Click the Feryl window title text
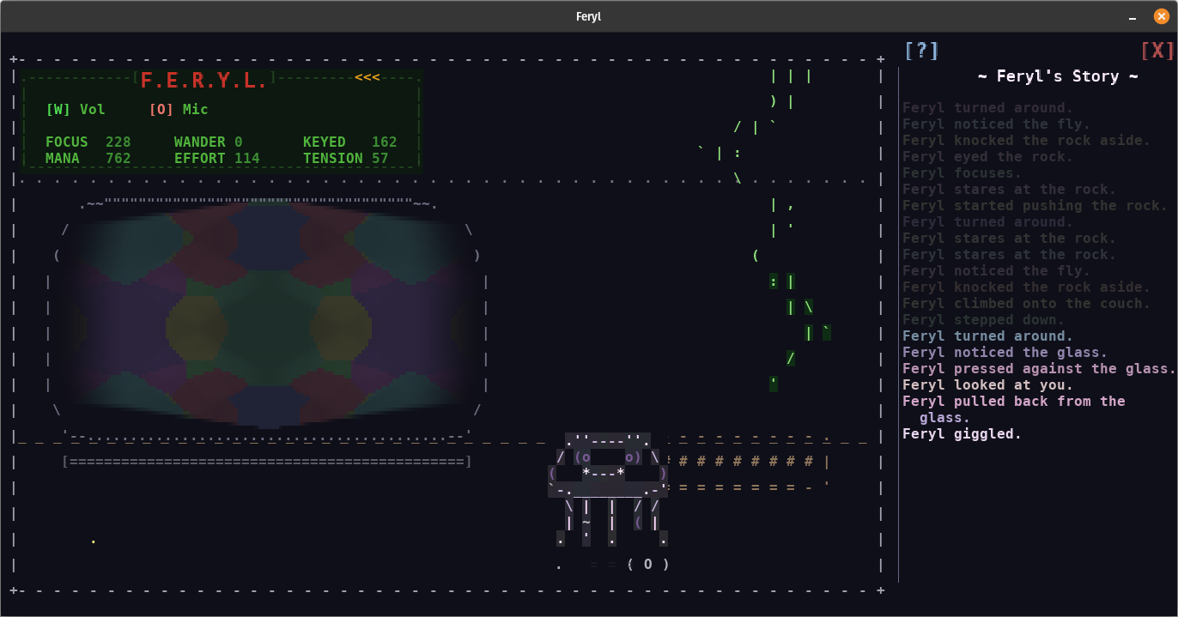This screenshot has width=1178, height=617. tap(588, 16)
